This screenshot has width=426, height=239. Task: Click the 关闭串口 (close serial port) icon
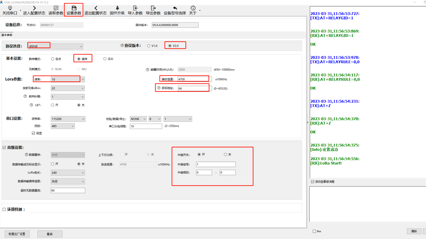click(10, 8)
